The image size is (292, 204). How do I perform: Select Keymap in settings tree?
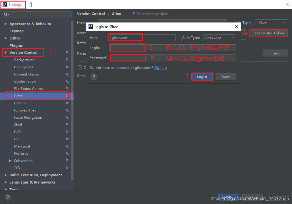tap(16, 31)
